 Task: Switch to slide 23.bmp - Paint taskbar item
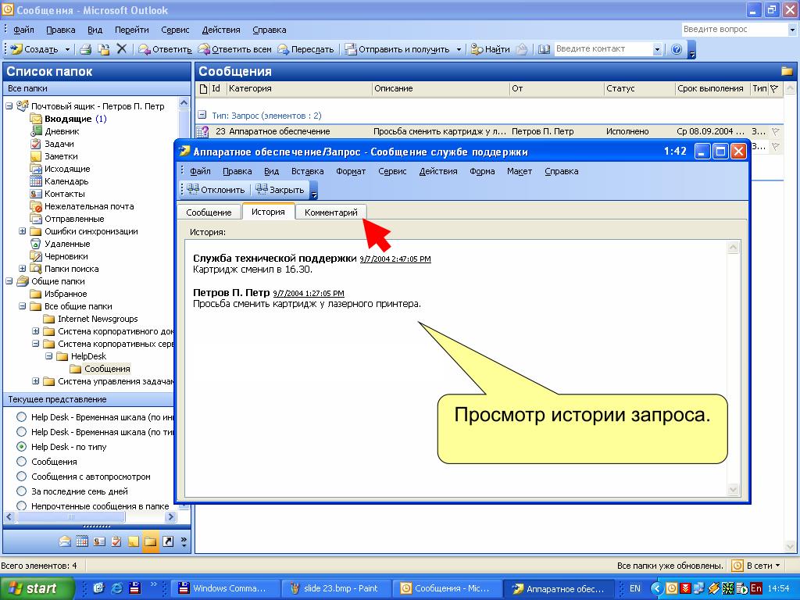(x=336, y=588)
